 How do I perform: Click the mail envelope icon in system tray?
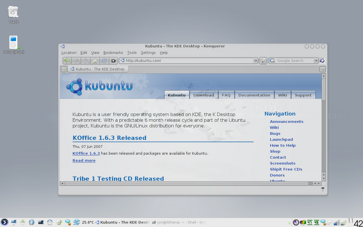[330, 222]
